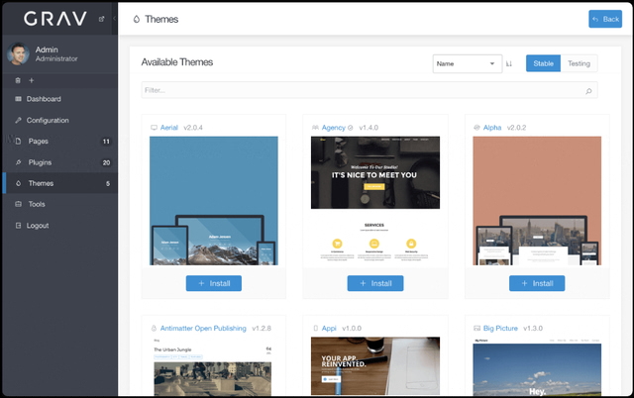Viewport: 634px width, 398px height.
Task: Click the Themes count badge 5
Action: [x=108, y=183]
